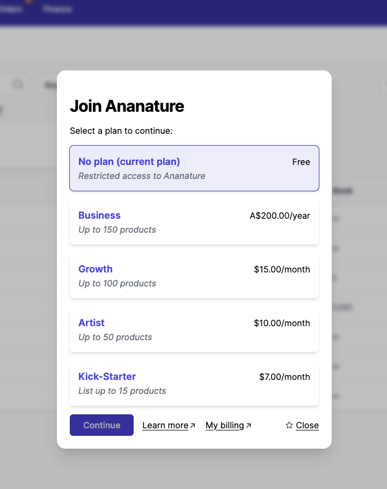Click the orange notification badge in the navbar
This screenshot has width=387, height=489.
30,3
